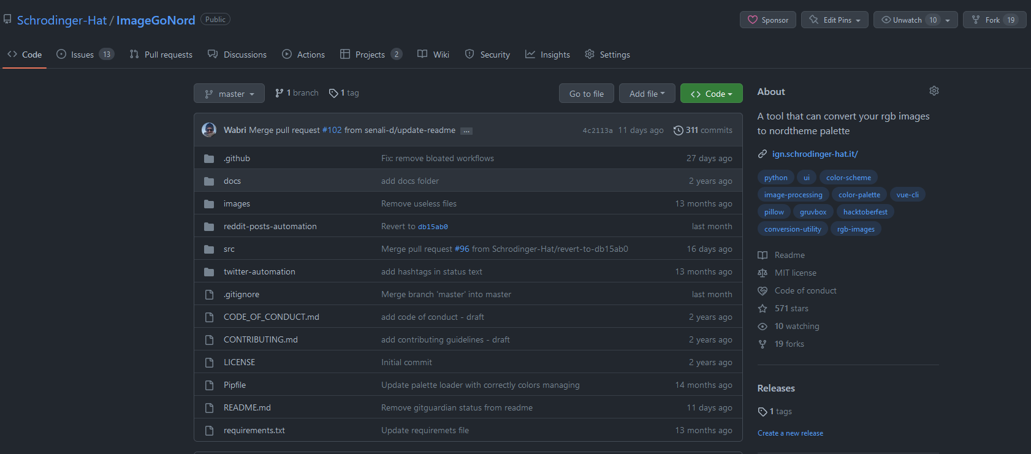Open the CONTRIBUTING.md file
Viewport: 1031px width, 454px height.
(x=261, y=339)
